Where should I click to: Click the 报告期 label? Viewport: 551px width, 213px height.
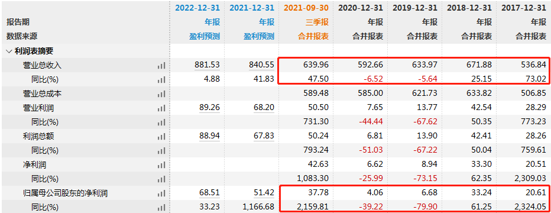[18, 22]
